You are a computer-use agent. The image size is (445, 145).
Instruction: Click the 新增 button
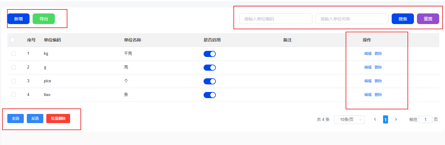[19, 19]
